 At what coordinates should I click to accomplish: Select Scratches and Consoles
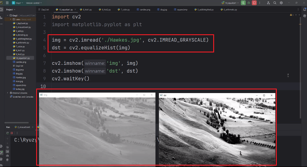click(x=22, y=97)
